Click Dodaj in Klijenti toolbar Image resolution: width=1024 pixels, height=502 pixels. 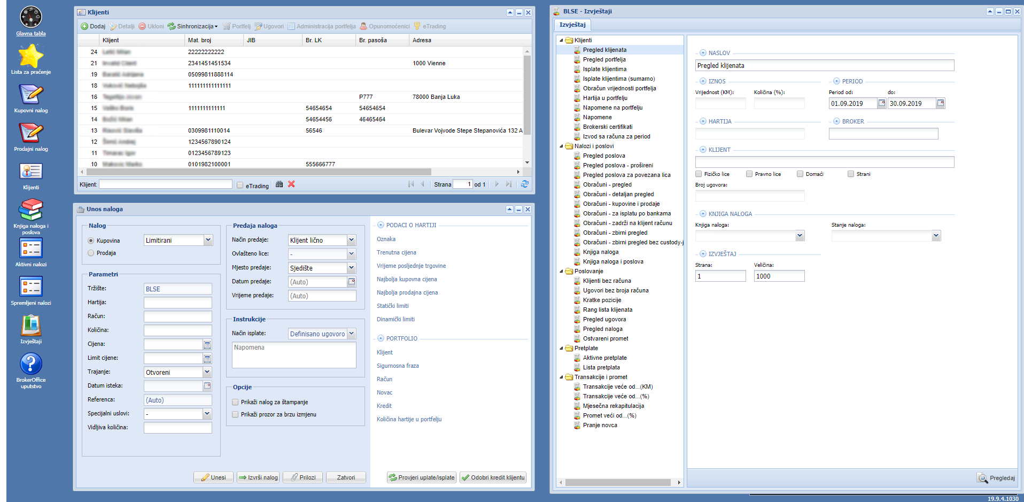coord(93,26)
